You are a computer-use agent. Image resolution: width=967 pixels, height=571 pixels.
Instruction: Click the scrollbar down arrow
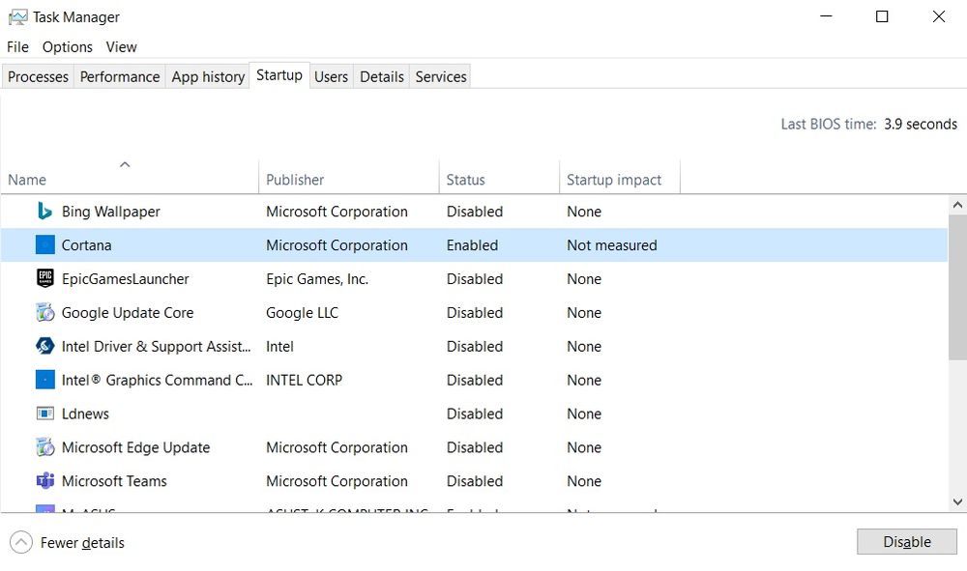[957, 502]
